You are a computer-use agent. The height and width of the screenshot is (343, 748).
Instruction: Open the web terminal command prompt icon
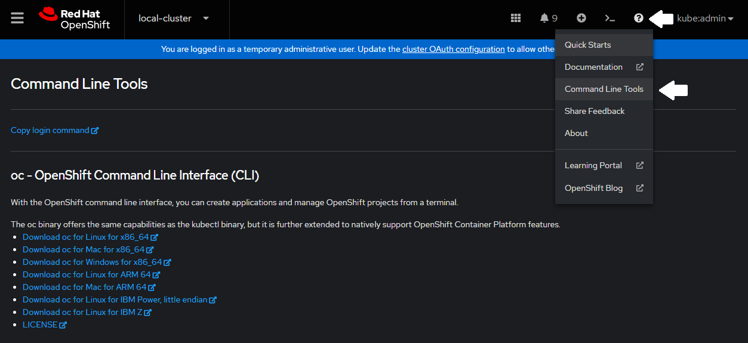click(610, 18)
